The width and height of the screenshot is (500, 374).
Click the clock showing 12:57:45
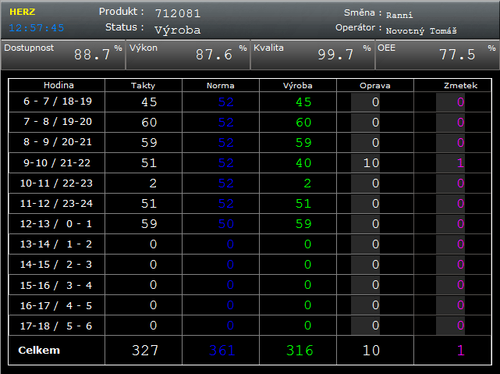37,27
